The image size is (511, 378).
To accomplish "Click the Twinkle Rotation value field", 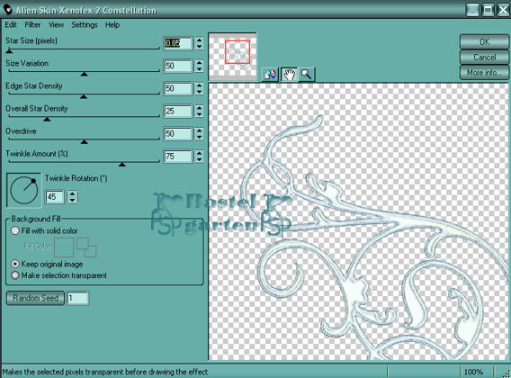I will tap(54, 197).
